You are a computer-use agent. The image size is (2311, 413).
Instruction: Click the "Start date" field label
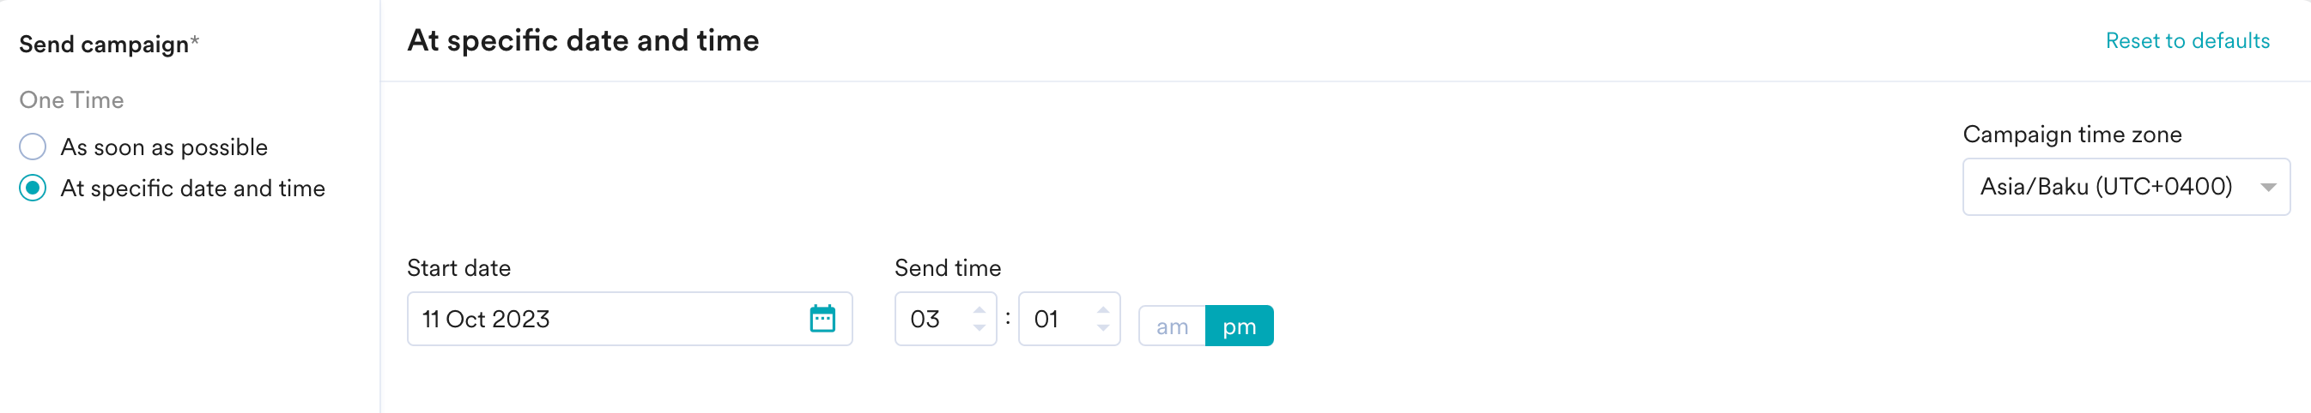458,268
